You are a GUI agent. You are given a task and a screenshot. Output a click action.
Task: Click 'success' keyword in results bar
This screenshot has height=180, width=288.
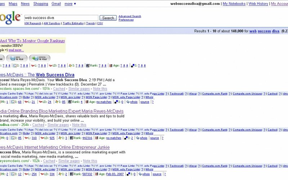click(x=264, y=31)
